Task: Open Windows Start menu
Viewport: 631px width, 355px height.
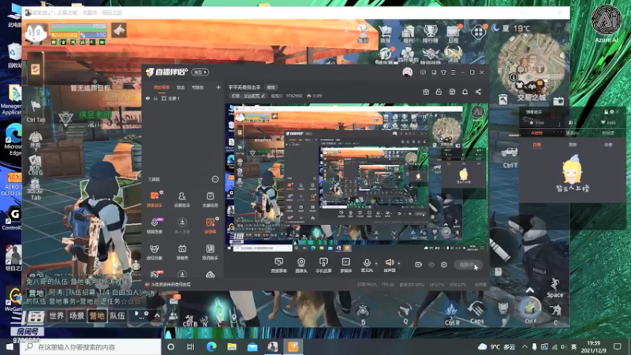Action: pyautogui.click(x=9, y=346)
